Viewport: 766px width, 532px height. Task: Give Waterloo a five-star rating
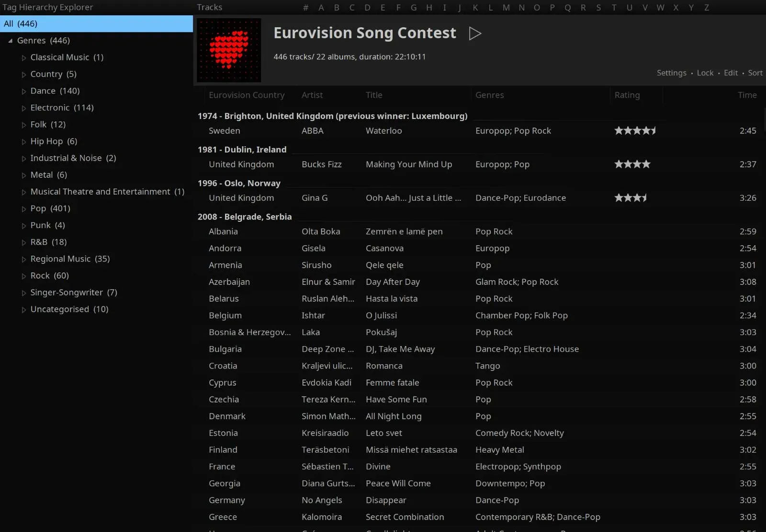tap(655, 130)
